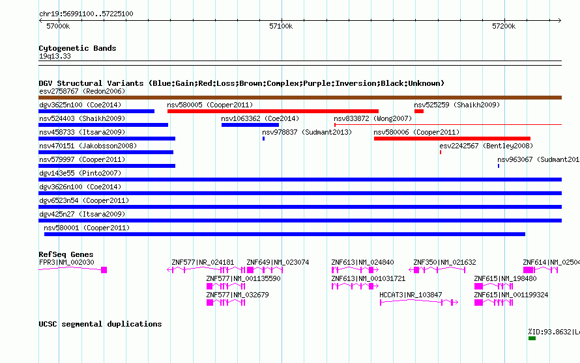This screenshot has height=363, width=580.
Task: Click the small esv2242567 (Bentley2008) red marker
Action: tap(440, 152)
